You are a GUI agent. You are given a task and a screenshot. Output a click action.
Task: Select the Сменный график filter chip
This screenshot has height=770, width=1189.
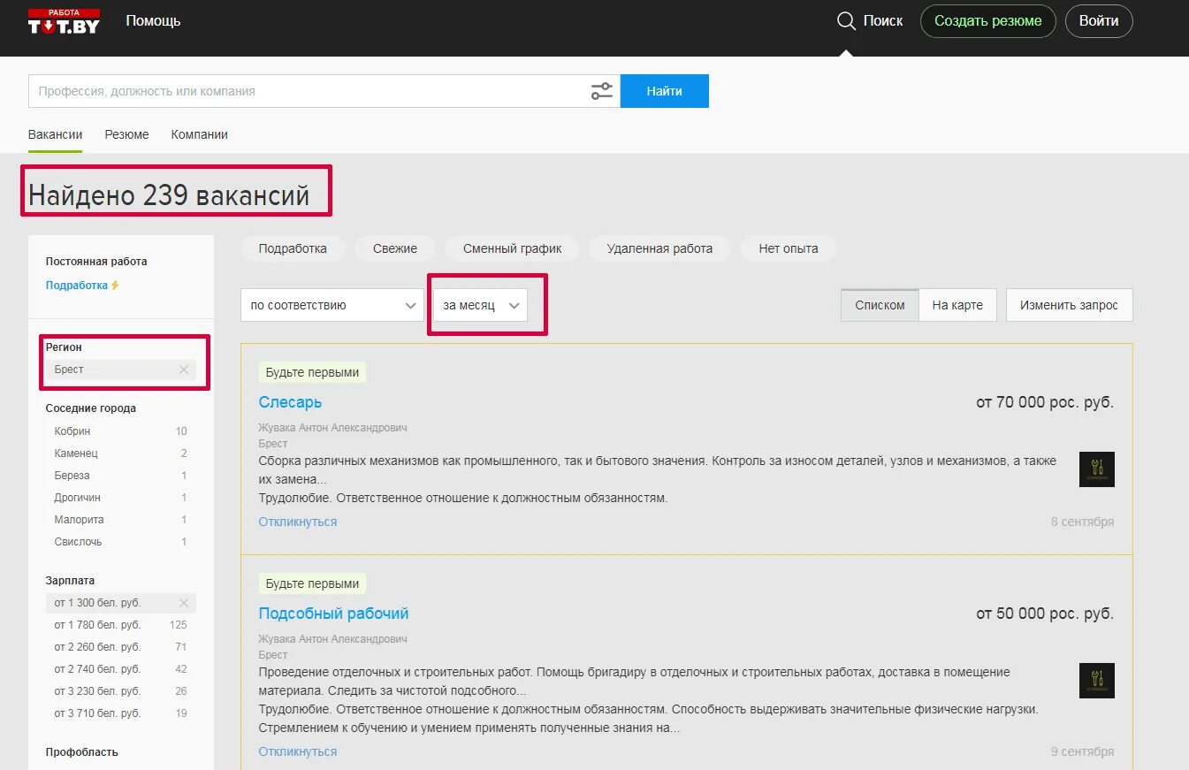pyautogui.click(x=512, y=248)
